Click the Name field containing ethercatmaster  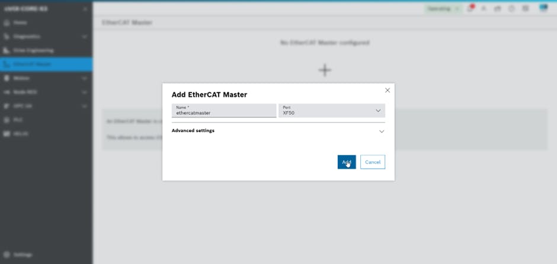(224, 111)
